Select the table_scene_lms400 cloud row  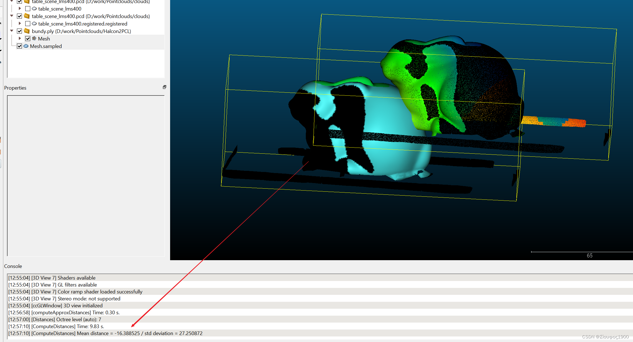(x=60, y=9)
